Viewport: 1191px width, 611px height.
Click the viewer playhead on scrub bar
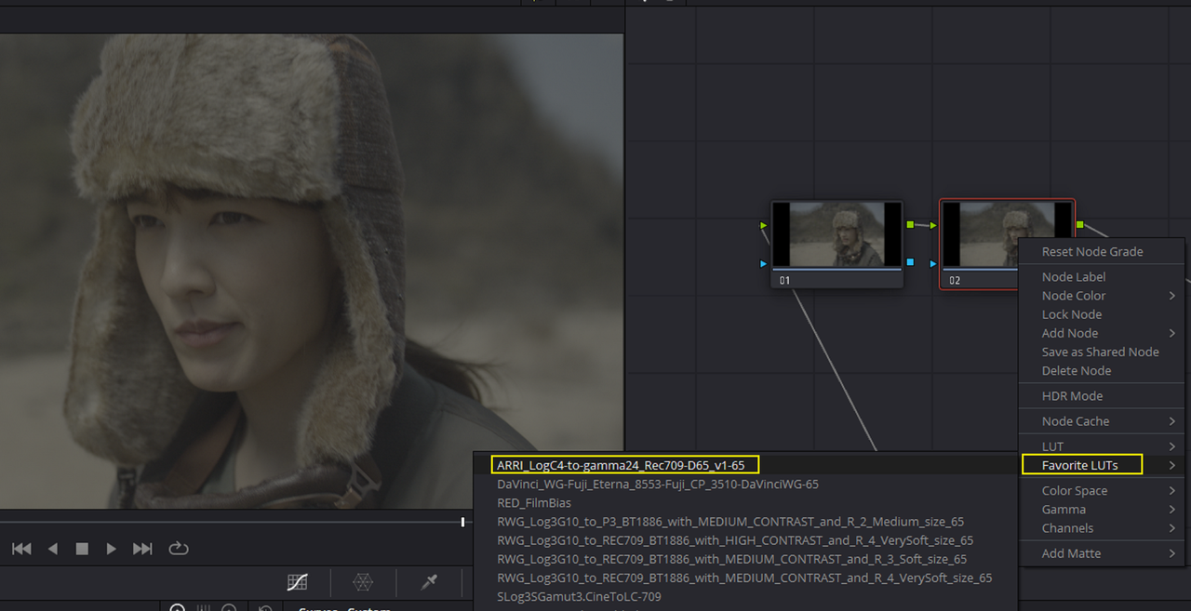(462, 522)
